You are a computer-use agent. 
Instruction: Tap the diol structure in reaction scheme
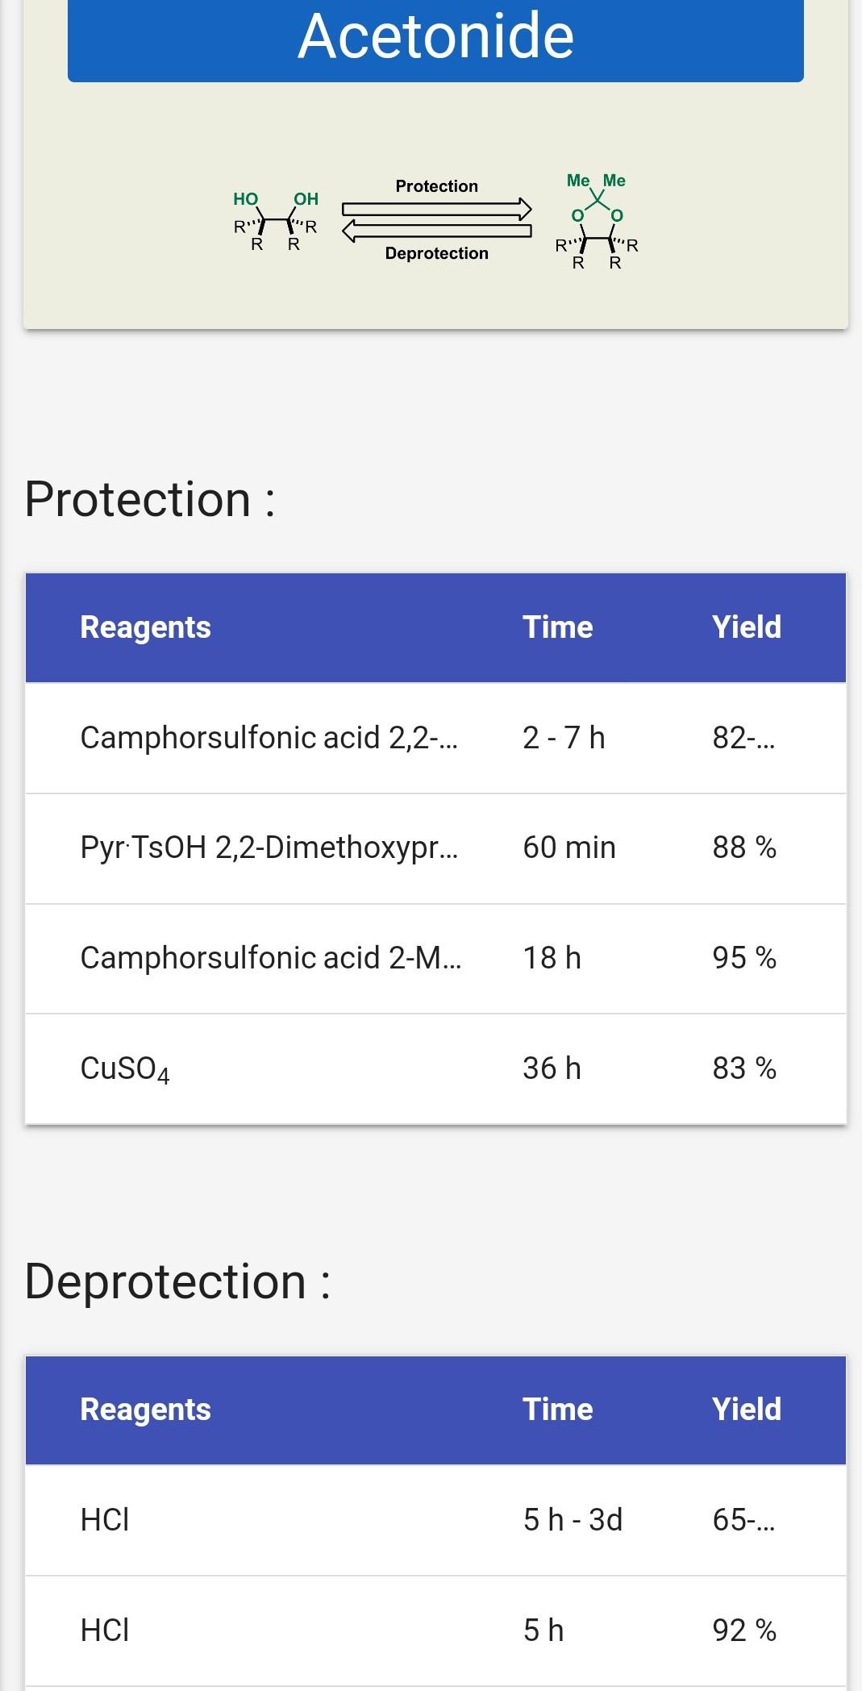(x=276, y=221)
